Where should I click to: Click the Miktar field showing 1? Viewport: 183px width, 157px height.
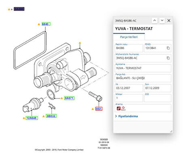click(129, 98)
